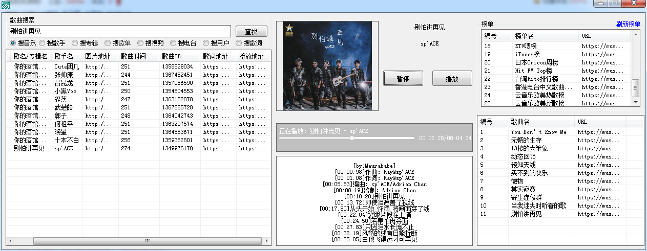The width and height of the screenshot is (647, 251).
Task: Select the 吕昆龙 result row
Action: [138, 83]
